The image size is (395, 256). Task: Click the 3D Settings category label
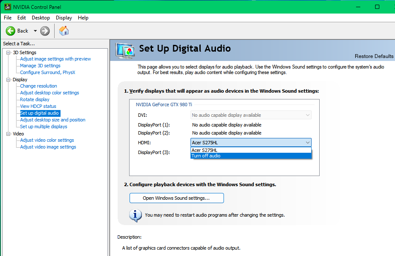[25, 52]
